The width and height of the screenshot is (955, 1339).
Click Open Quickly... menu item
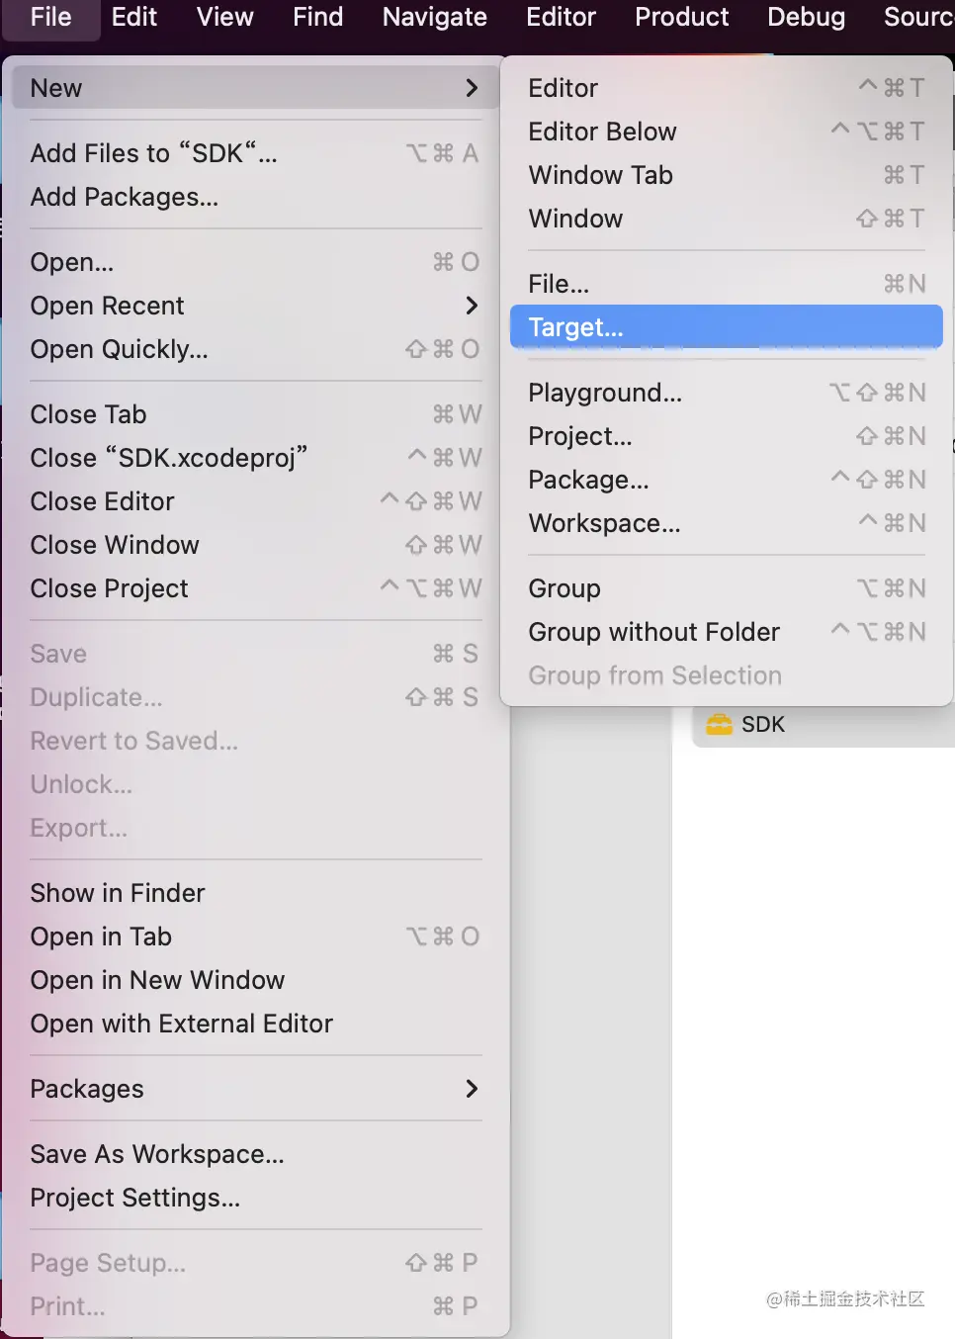pyautogui.click(x=119, y=349)
